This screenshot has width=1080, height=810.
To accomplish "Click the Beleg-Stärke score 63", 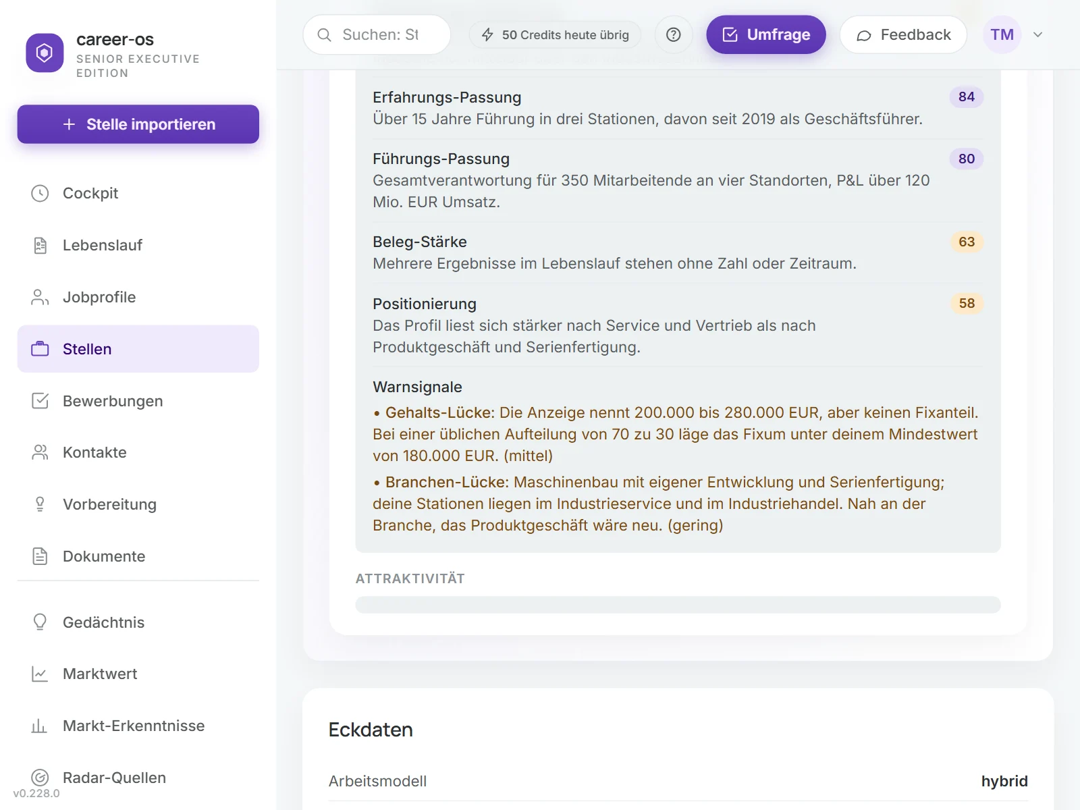I will pos(967,242).
